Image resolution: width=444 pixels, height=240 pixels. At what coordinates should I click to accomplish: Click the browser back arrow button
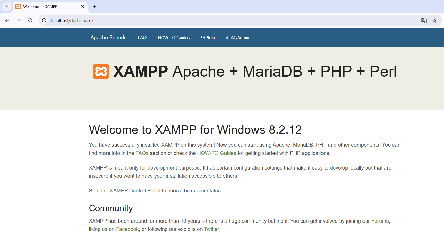[7, 20]
